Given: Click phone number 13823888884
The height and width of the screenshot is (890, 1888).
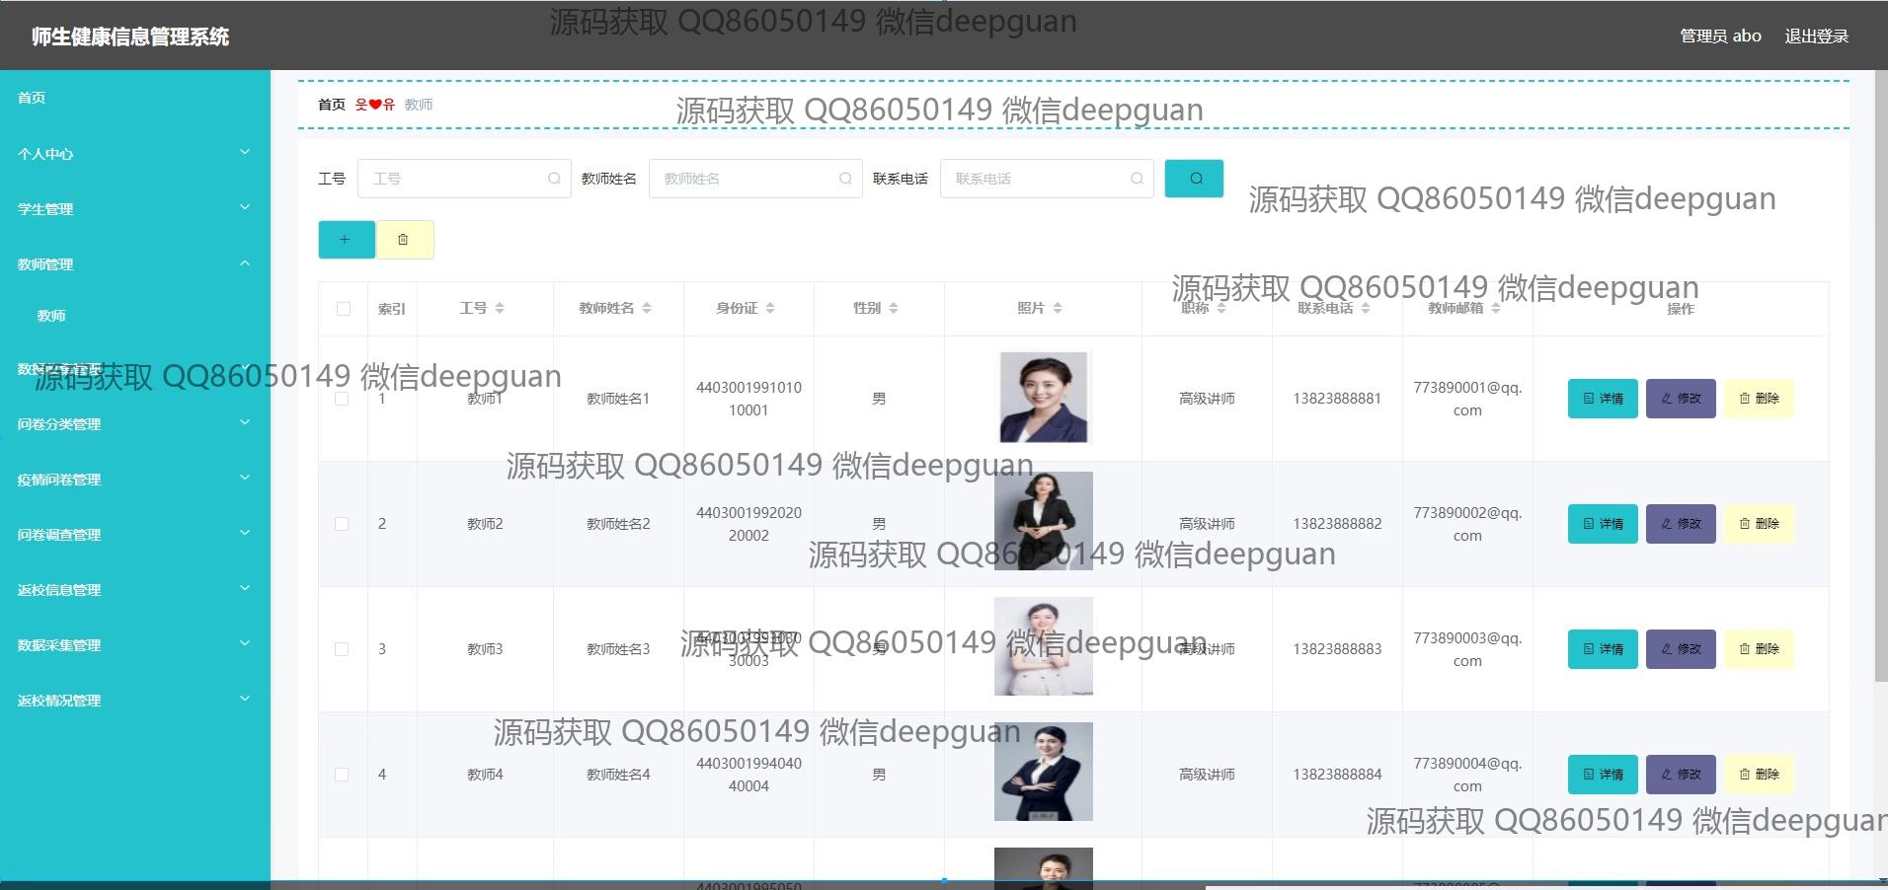Looking at the screenshot, I should click(1337, 775).
